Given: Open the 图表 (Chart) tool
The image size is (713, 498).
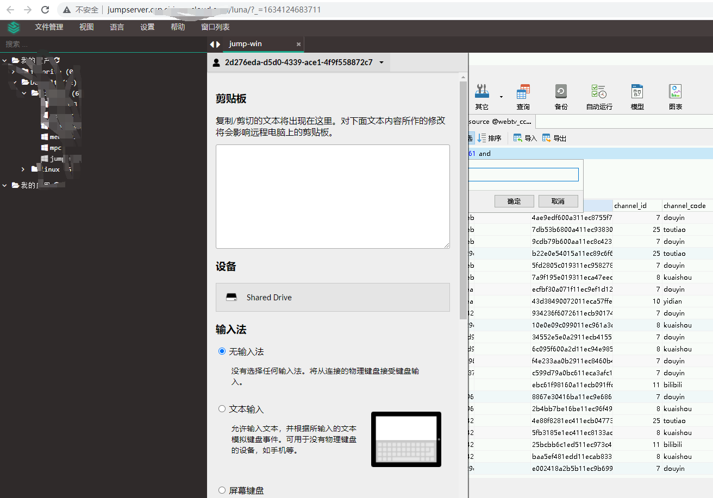Looking at the screenshot, I should [676, 96].
